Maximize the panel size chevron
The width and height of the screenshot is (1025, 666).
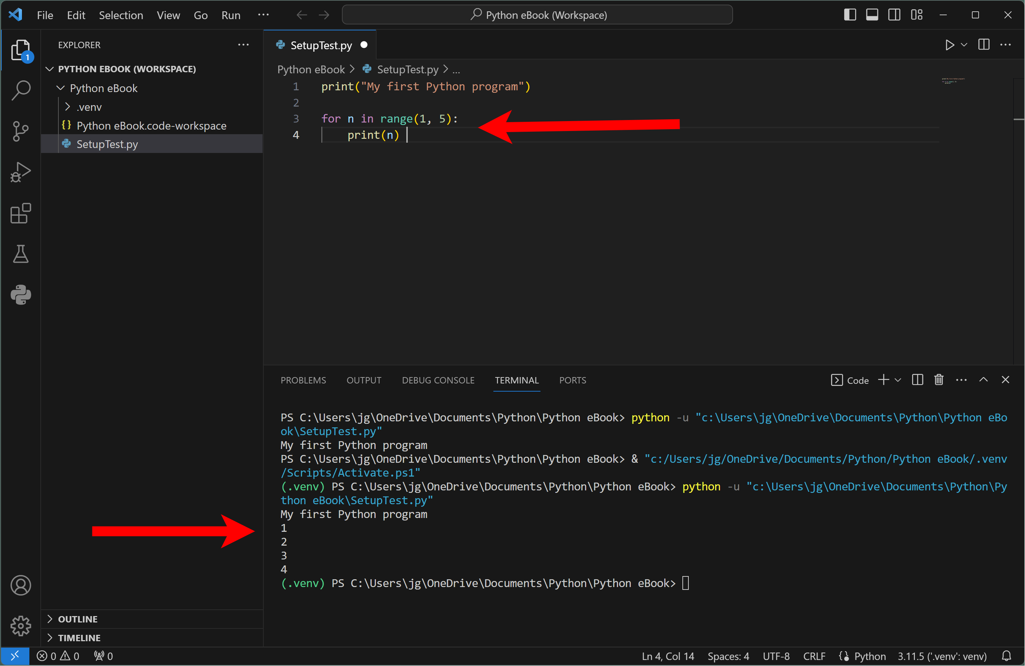click(984, 380)
